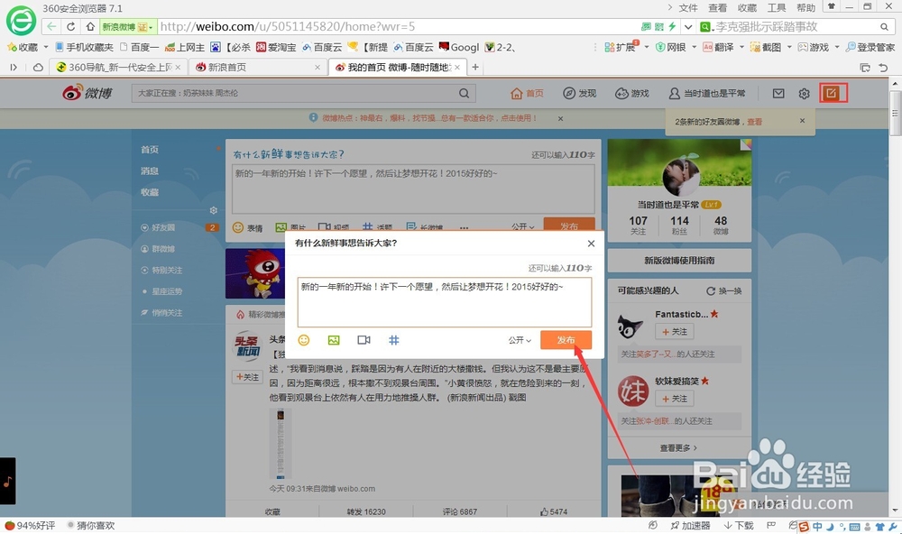Click the 扩展 extensions icon
This screenshot has width=902, height=534.
point(621,47)
